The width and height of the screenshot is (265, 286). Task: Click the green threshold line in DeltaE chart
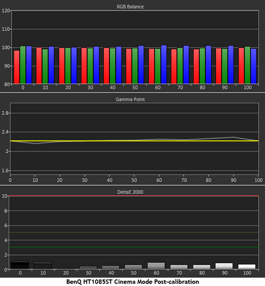pos(135,247)
